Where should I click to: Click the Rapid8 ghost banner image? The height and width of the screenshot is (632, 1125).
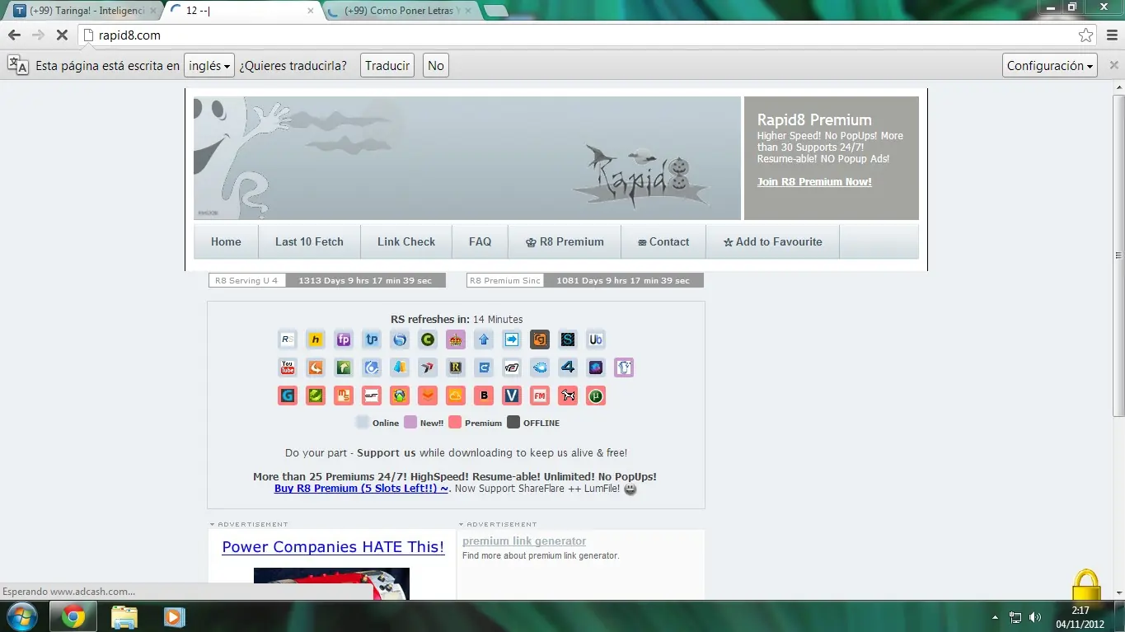[467, 158]
